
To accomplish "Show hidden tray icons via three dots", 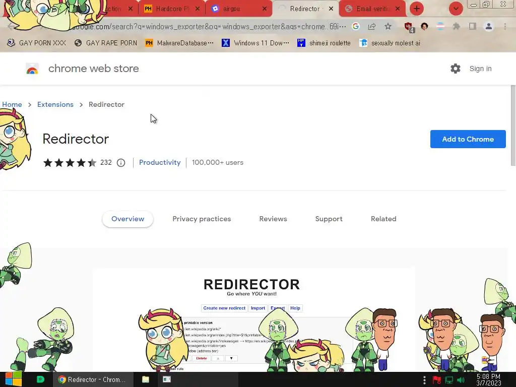I will (x=424, y=380).
